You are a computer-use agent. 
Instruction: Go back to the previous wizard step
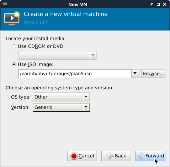116,156
